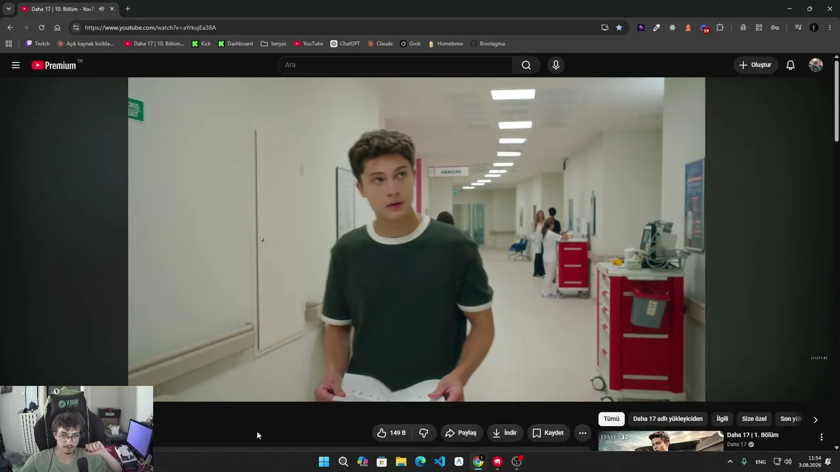Select the İlgili filter chip
This screenshot has width=840, height=472.
pyautogui.click(x=722, y=419)
